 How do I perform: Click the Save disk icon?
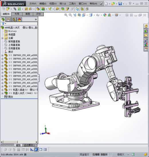point(120,4)
